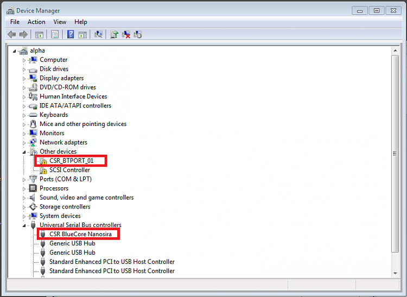Screen dimensions: 407x297
Task: Click the Monitors label
Action: point(52,133)
